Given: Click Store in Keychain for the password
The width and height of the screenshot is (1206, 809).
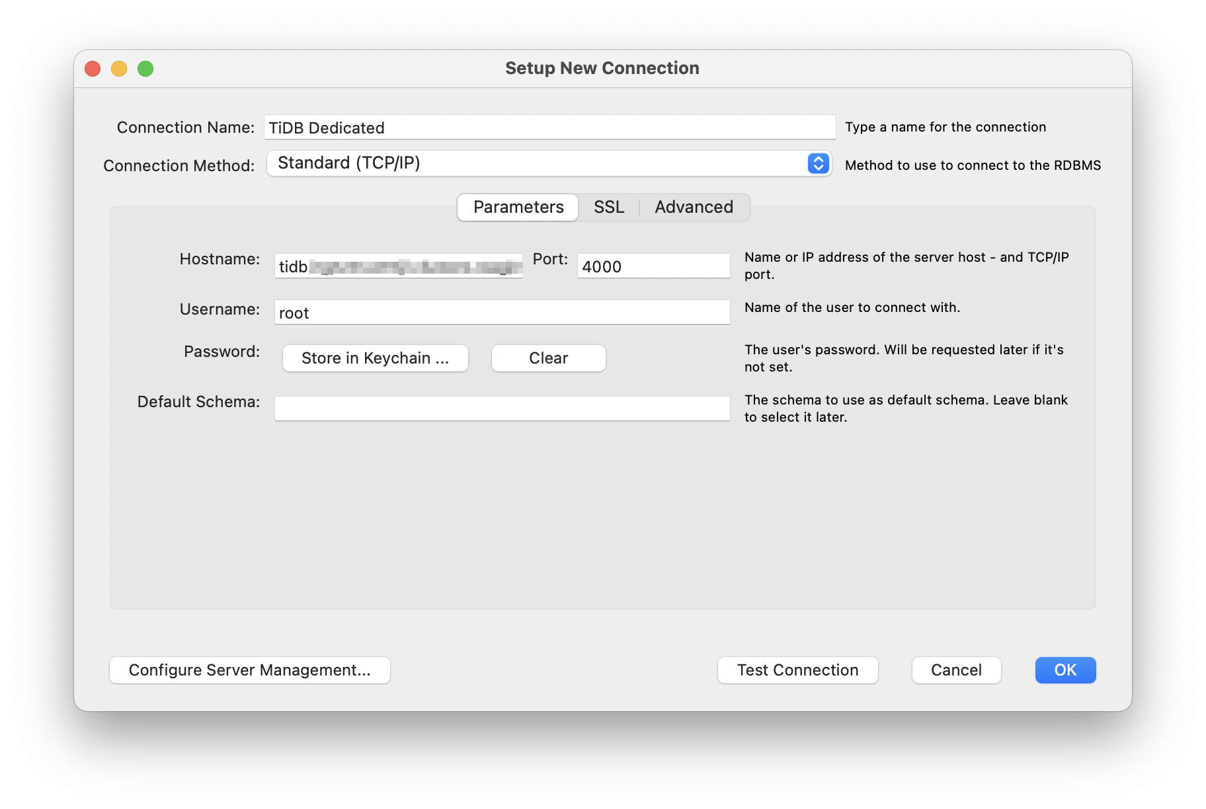Looking at the screenshot, I should [x=374, y=358].
